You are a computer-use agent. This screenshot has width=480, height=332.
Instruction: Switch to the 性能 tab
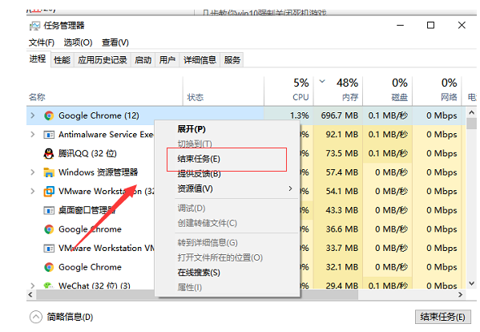click(63, 60)
